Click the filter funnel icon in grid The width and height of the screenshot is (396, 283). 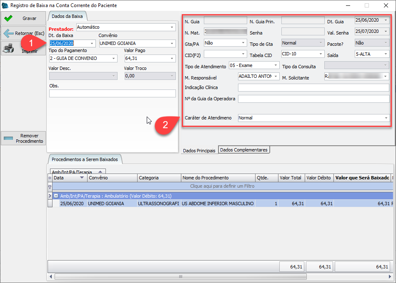point(50,187)
